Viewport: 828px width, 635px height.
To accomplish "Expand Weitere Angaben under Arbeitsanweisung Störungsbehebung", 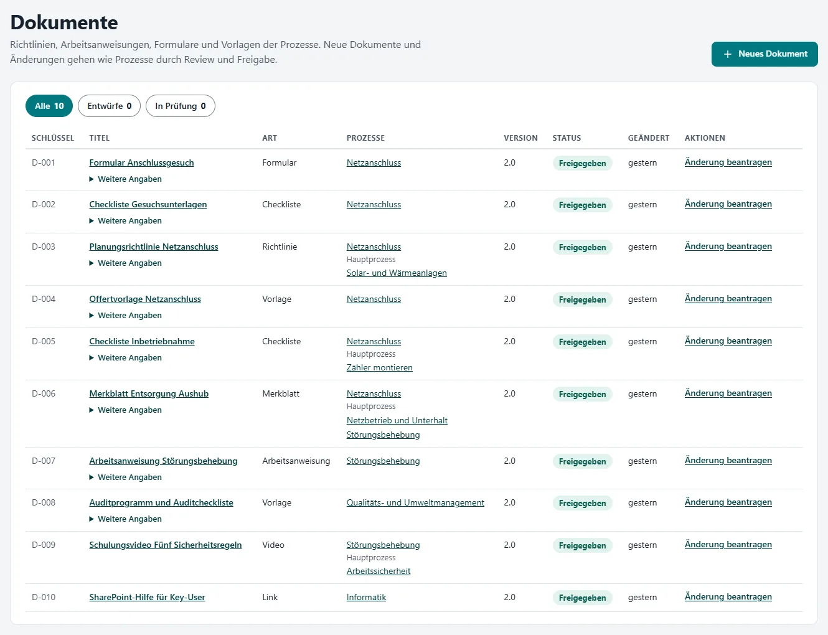I will [126, 477].
